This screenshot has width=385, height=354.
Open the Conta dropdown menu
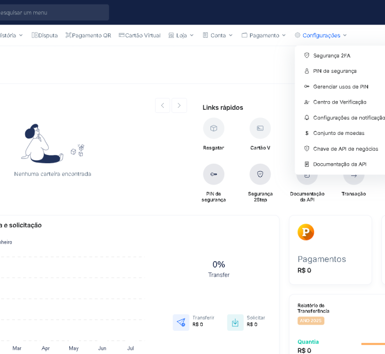(218, 35)
